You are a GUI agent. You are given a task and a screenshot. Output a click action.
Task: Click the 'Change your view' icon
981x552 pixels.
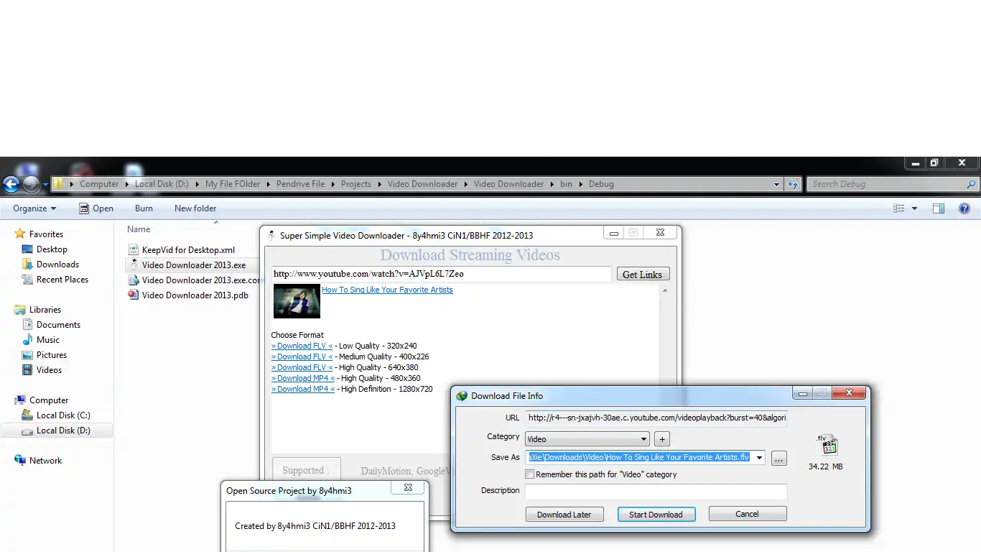tap(899, 208)
